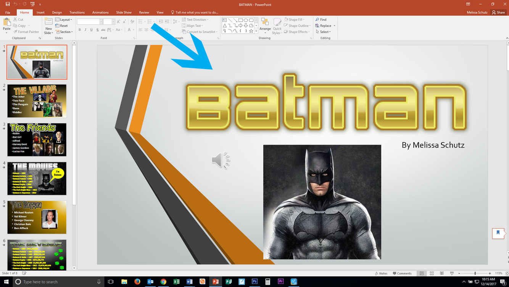Click the Slide 1 of 8 indicator

(10, 273)
